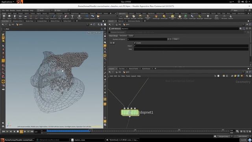Open the L-System shelf tool
Viewport: 252px width, 142px height.
point(87,17)
